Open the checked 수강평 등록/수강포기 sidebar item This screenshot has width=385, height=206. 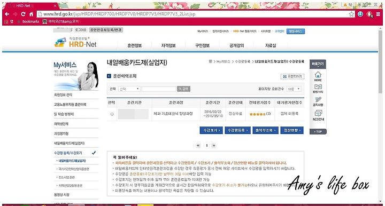68,153
